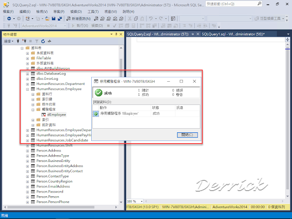Collapse the 資料表 tables node
The height and width of the screenshot is (219, 292).
(22, 48)
